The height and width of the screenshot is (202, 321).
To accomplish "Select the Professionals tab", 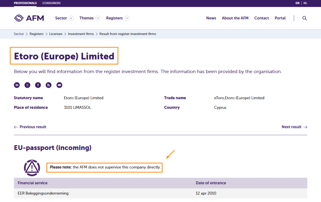I will coord(25,3).
